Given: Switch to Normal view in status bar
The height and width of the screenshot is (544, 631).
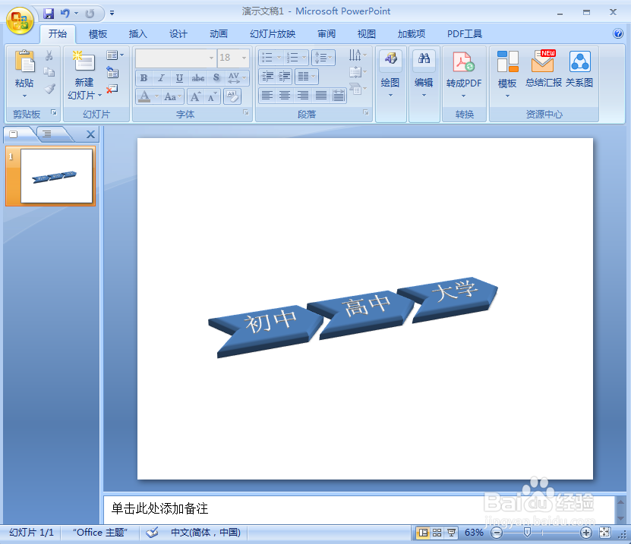Looking at the screenshot, I should [x=423, y=533].
